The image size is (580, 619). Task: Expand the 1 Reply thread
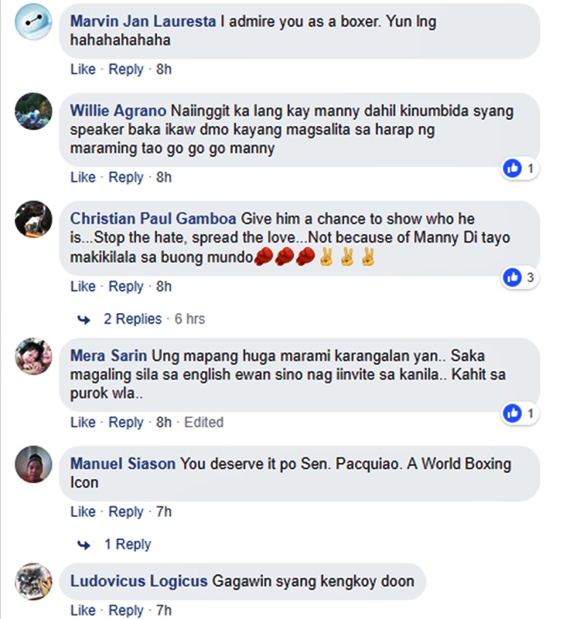[x=128, y=544]
